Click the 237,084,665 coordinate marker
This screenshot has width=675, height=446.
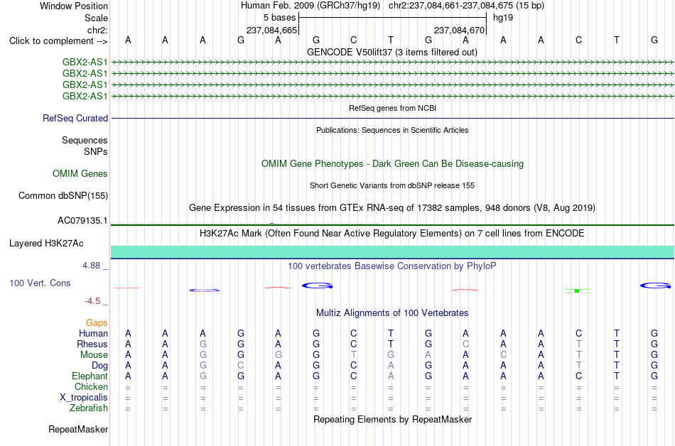coord(271,30)
